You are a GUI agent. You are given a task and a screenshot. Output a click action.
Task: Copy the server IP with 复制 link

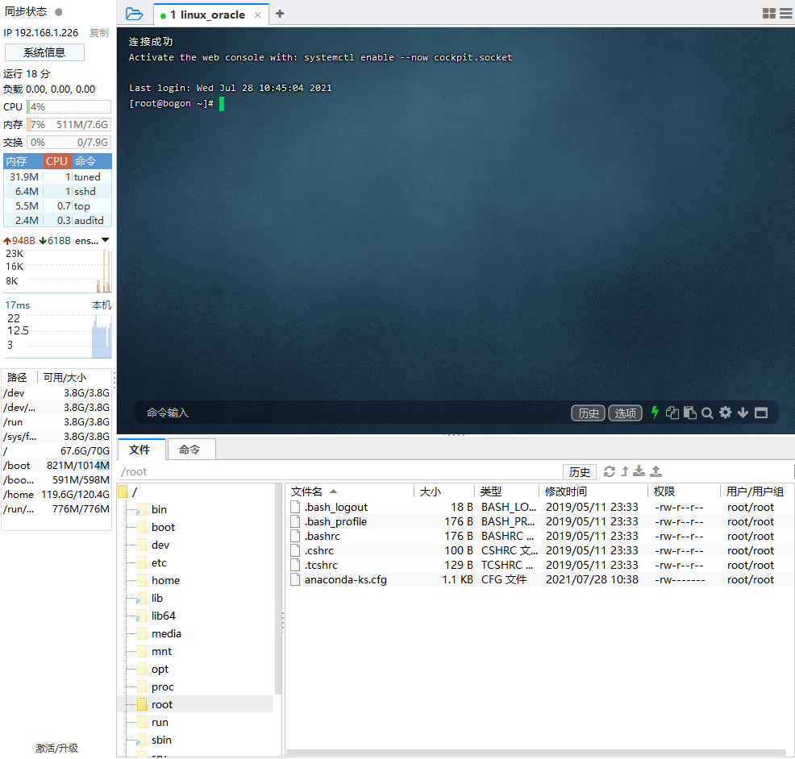point(98,33)
